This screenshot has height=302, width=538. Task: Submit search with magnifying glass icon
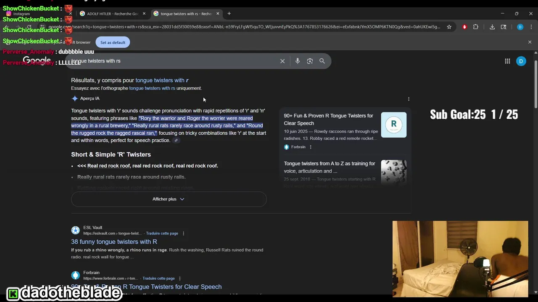click(x=322, y=61)
